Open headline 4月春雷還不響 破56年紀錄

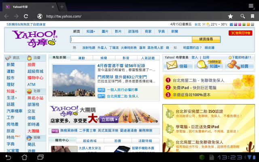(121, 66)
